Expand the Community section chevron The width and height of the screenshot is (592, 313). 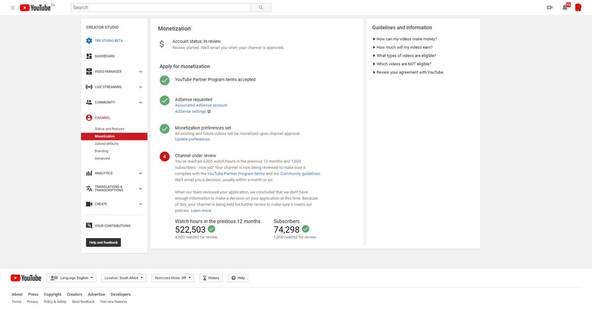[141, 103]
